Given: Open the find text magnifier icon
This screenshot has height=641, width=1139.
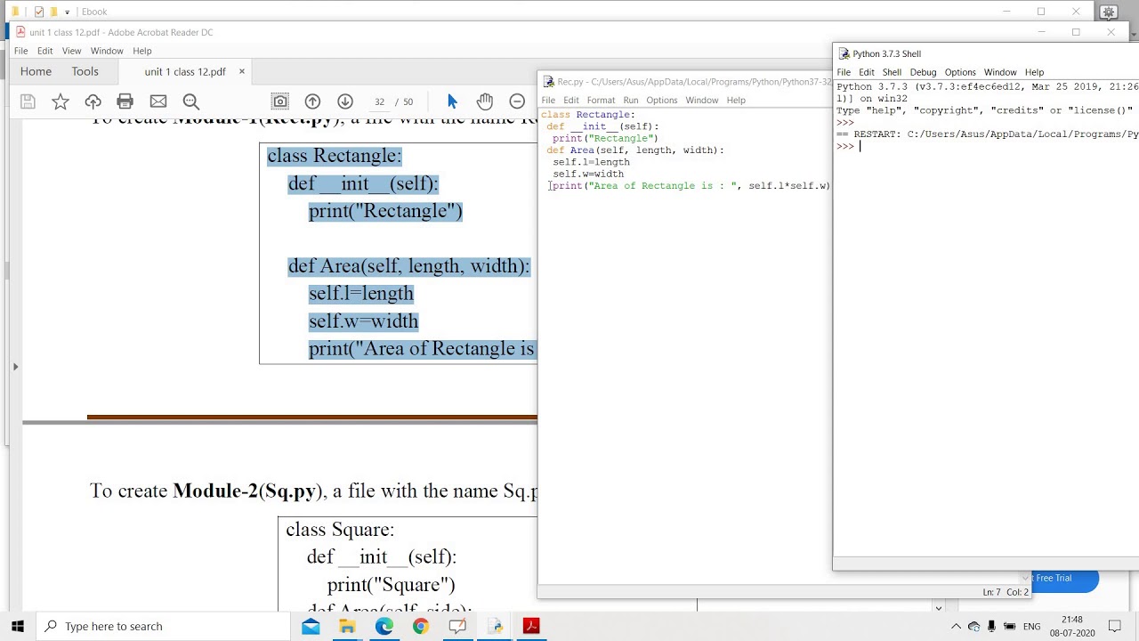Looking at the screenshot, I should point(191,101).
